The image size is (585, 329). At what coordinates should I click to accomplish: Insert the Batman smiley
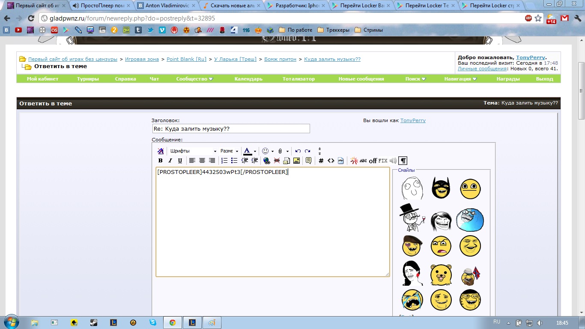[x=441, y=188]
